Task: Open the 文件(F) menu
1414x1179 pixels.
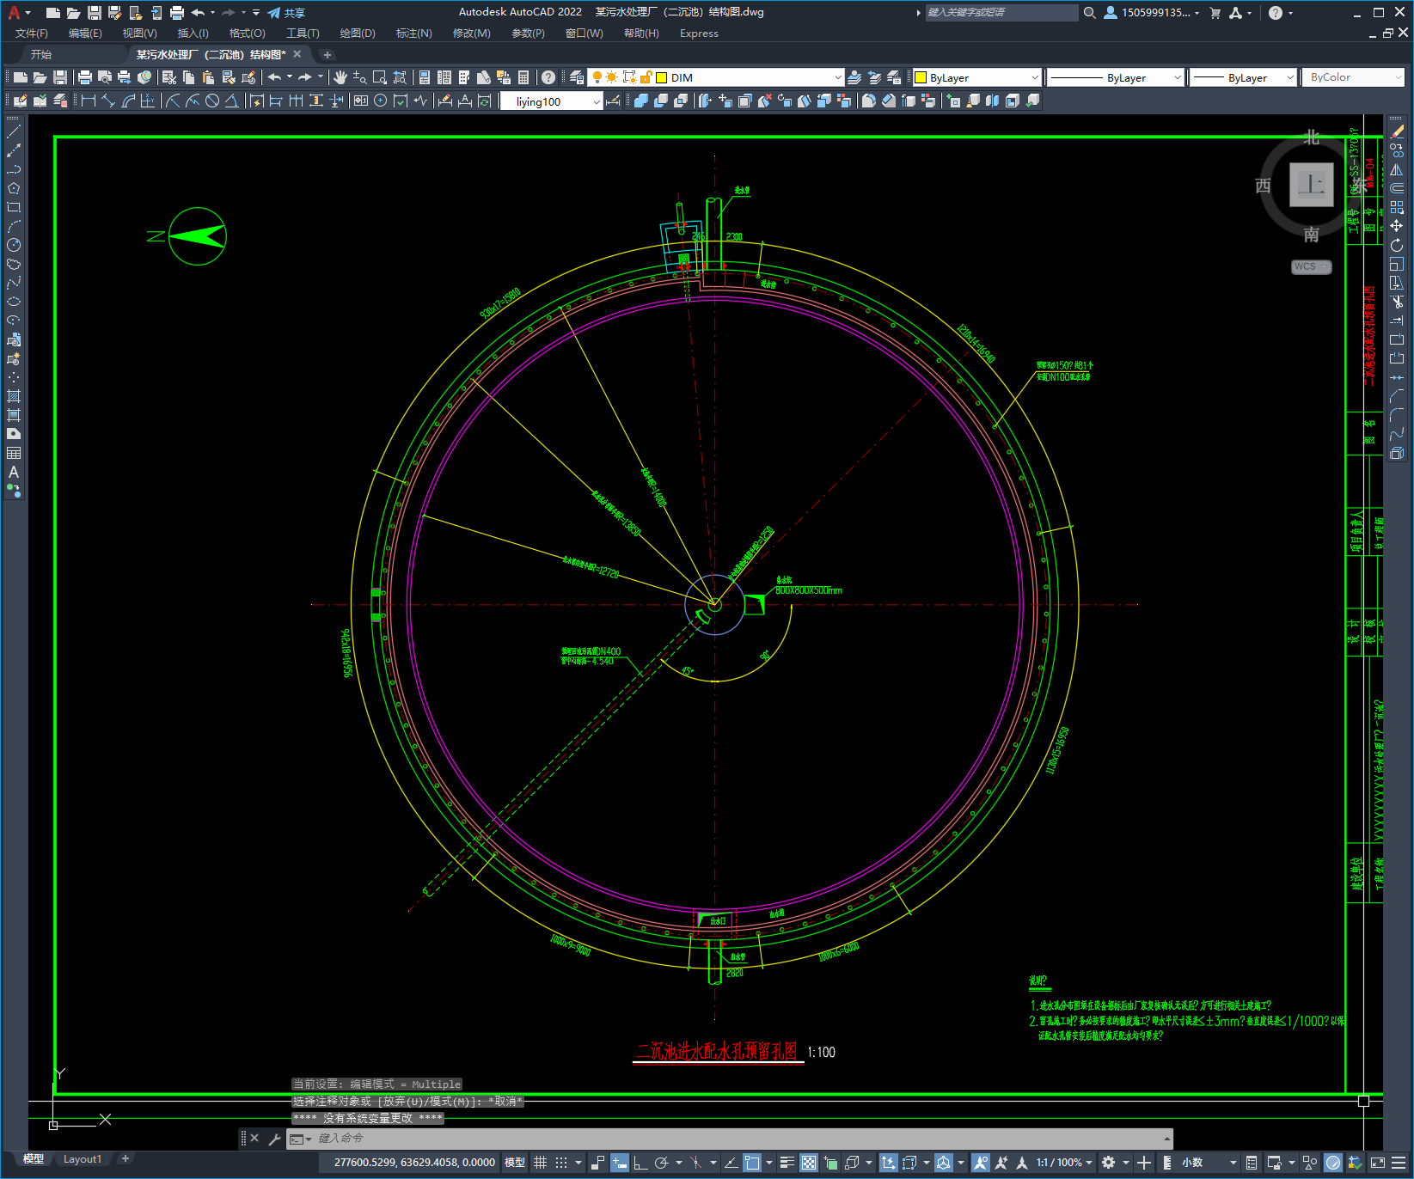Action: [32, 34]
